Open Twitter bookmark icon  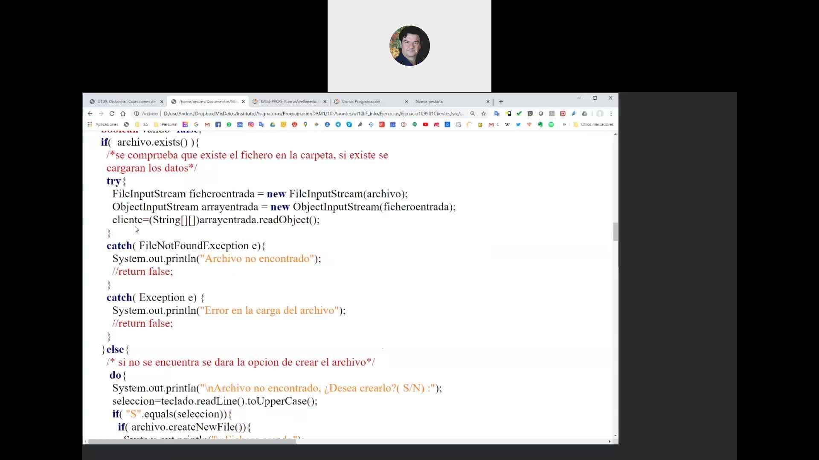[x=518, y=124]
